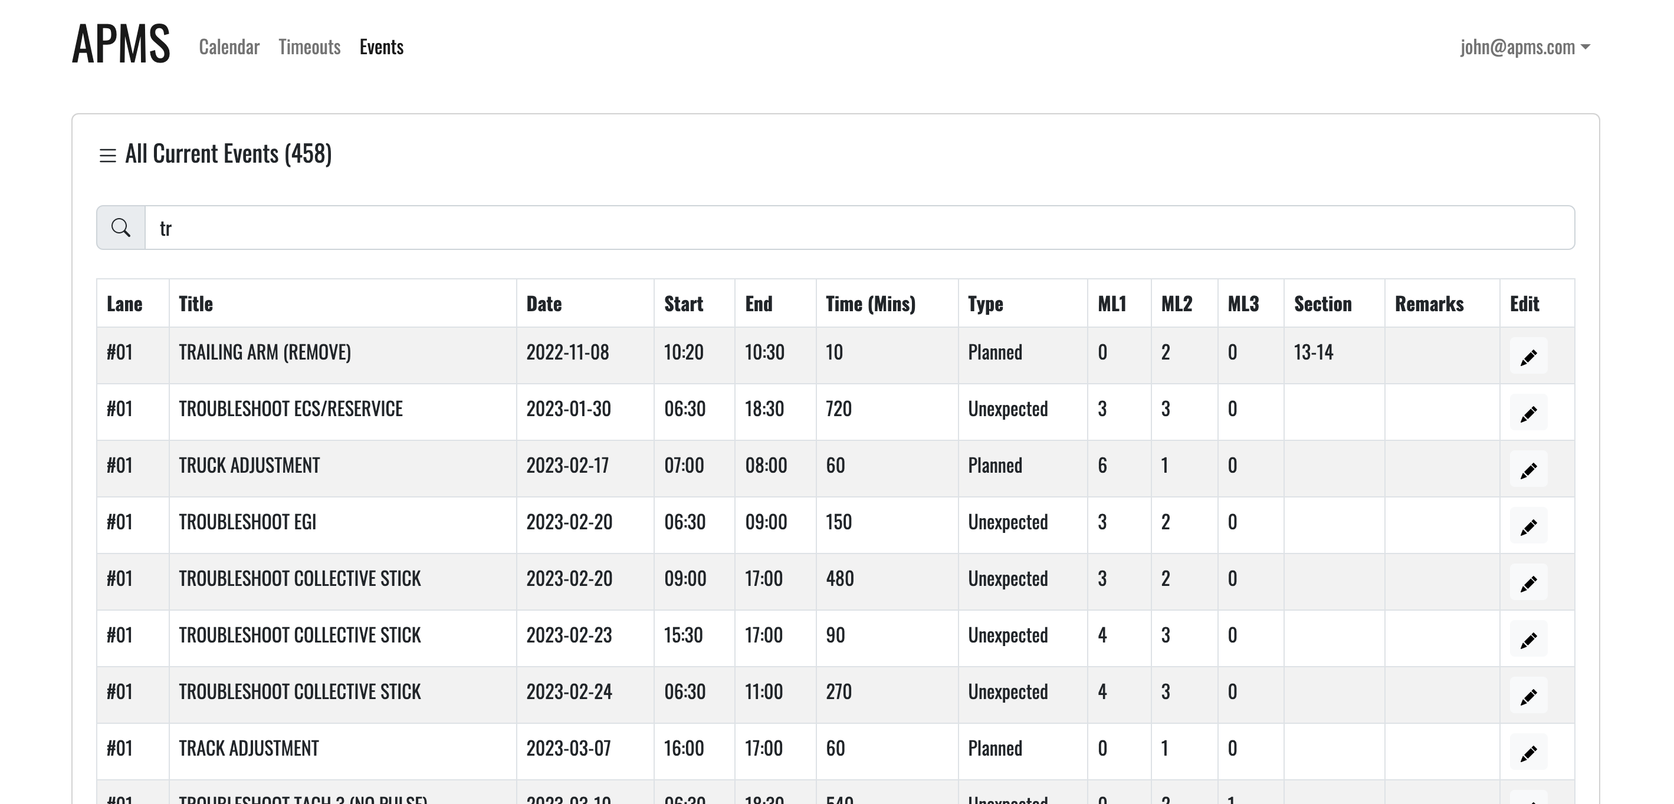1674x804 pixels.
Task: Click into the search field containing 'tr'
Action: coord(858,228)
